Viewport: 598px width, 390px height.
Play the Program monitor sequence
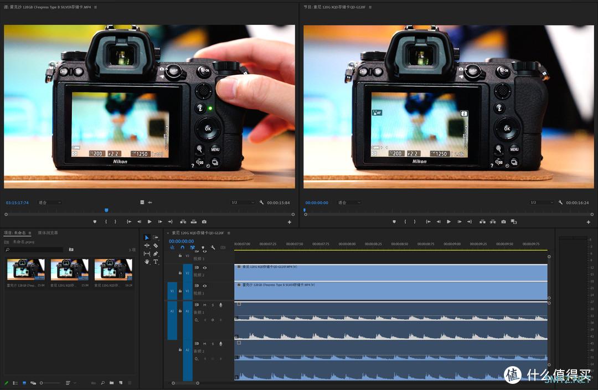coord(449,222)
